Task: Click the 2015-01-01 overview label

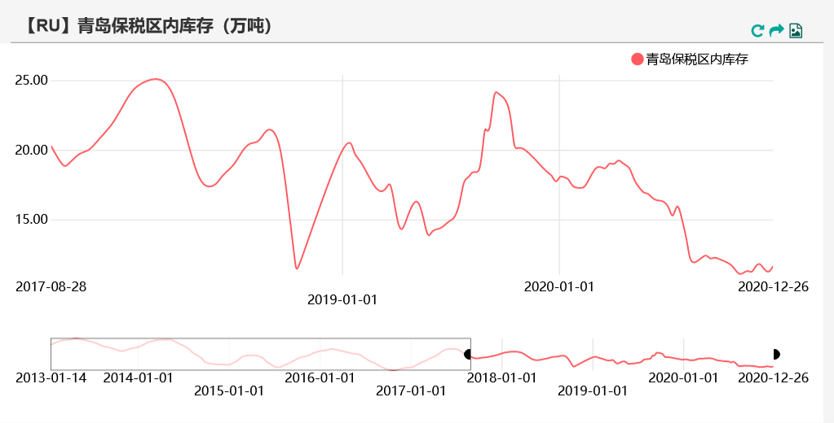Action: [229, 391]
